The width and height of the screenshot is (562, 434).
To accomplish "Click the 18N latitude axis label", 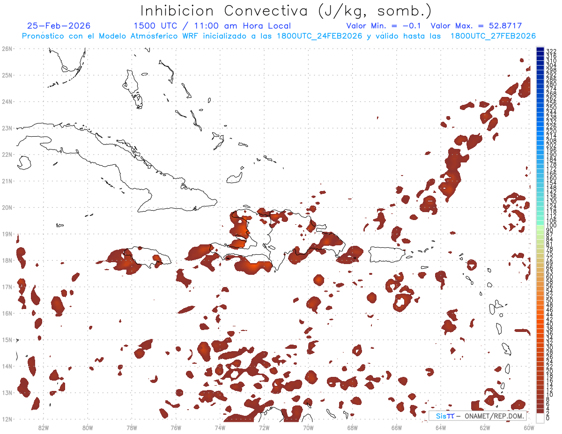I will pyautogui.click(x=7, y=260).
